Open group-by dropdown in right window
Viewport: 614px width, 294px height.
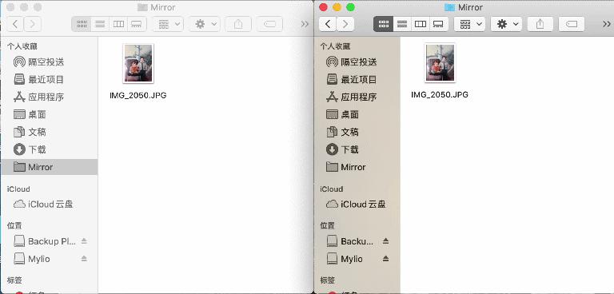pyautogui.click(x=469, y=24)
